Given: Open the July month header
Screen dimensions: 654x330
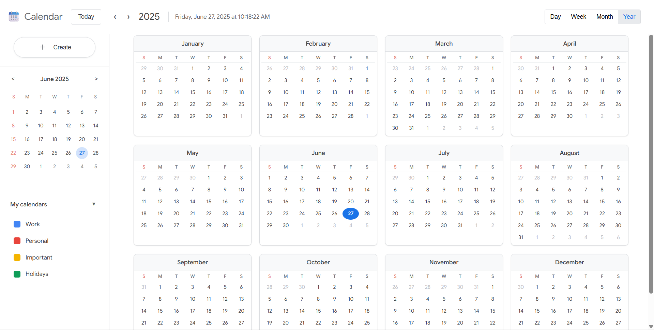Looking at the screenshot, I should pyautogui.click(x=444, y=153).
